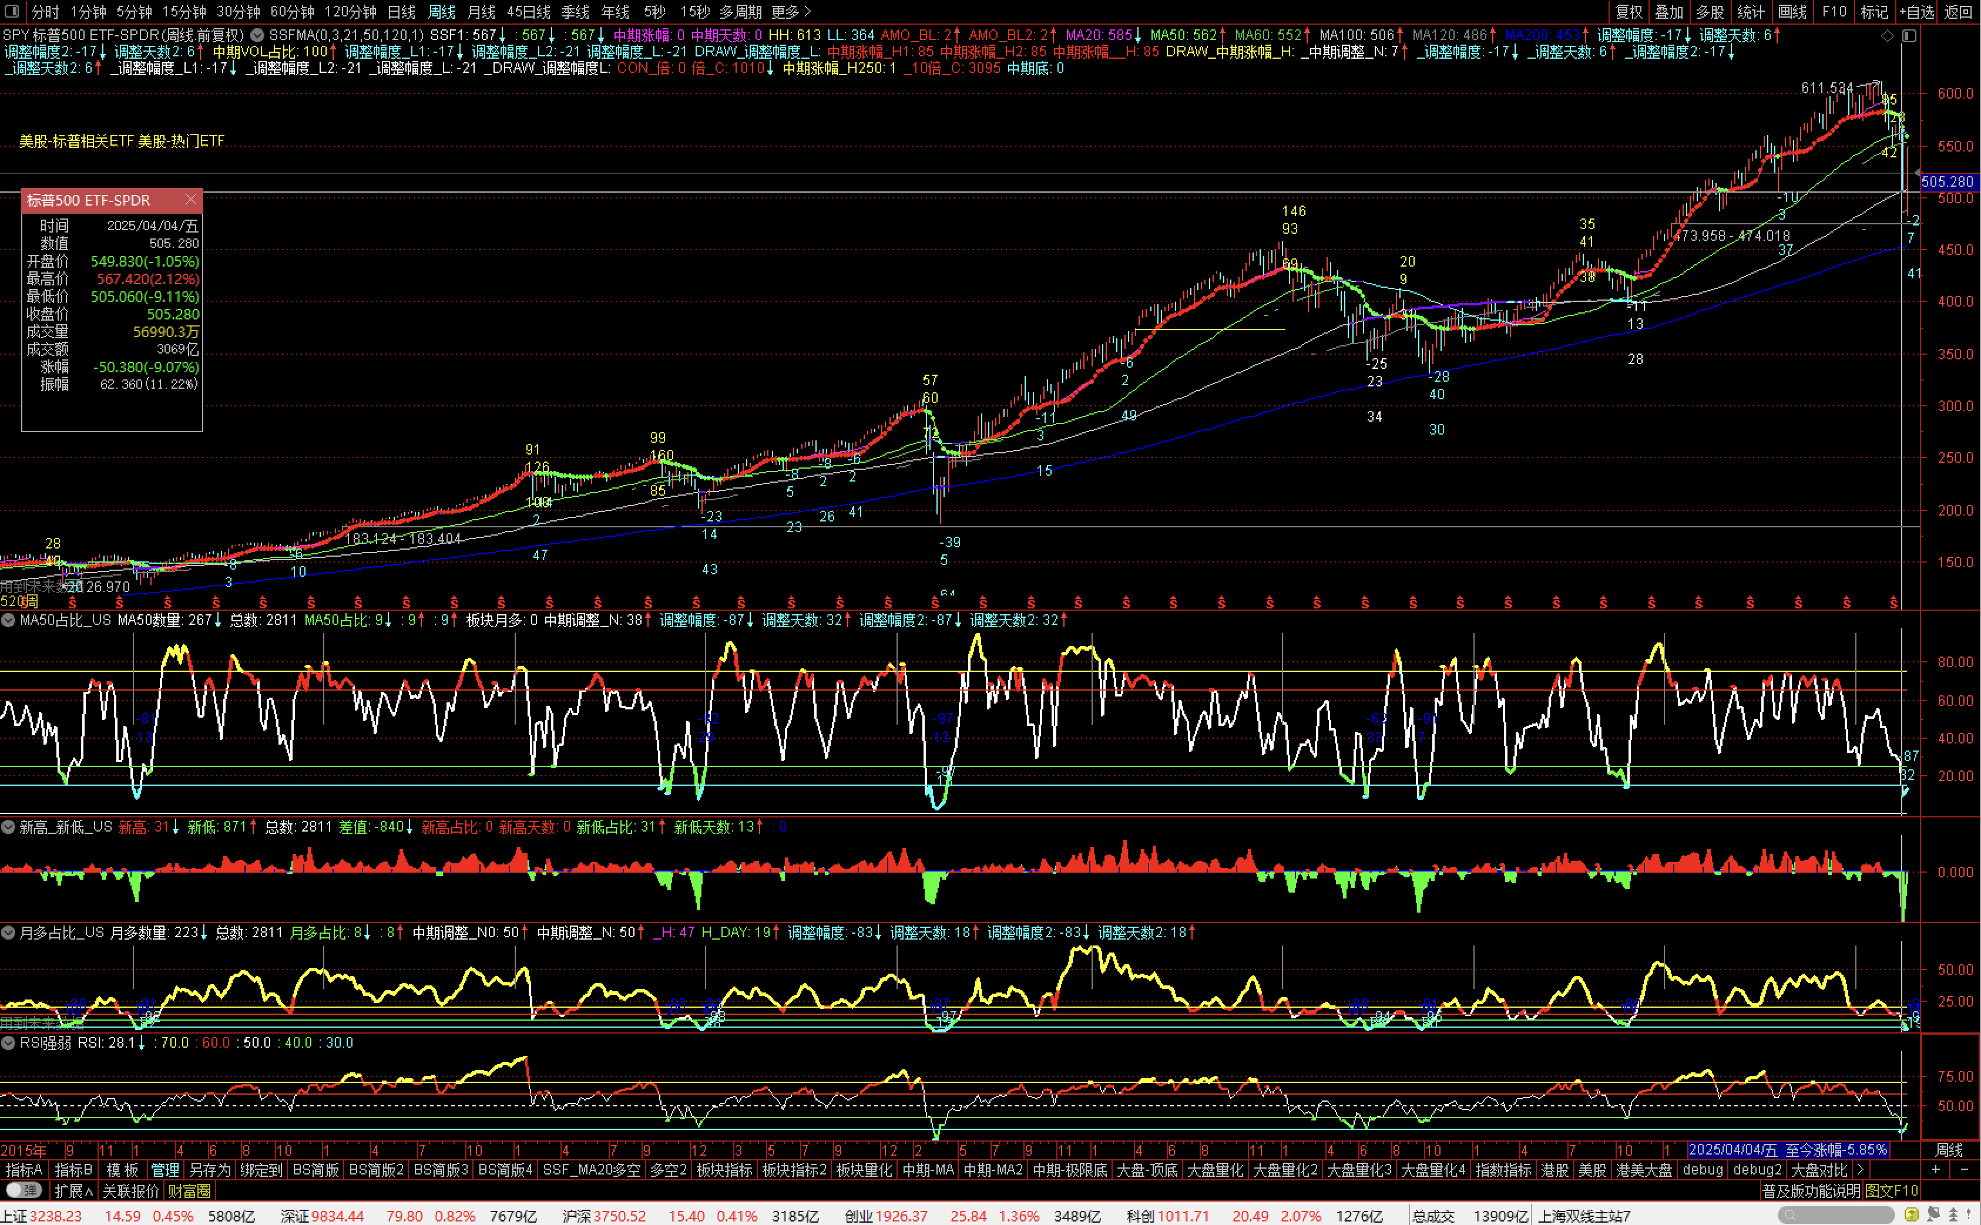Select the 指标A tab
This screenshot has width=1981, height=1225.
click(24, 1170)
